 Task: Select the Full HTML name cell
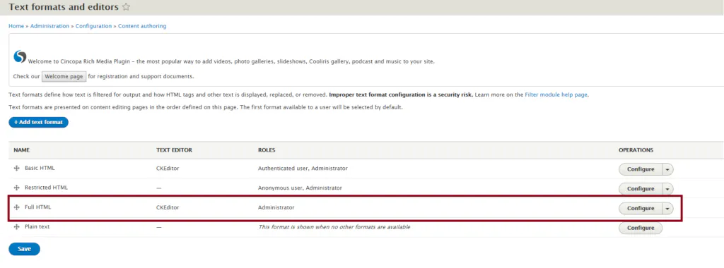click(x=38, y=207)
